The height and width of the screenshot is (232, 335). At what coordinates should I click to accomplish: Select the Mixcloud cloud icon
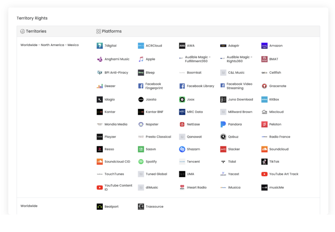pyautogui.click(x=264, y=112)
